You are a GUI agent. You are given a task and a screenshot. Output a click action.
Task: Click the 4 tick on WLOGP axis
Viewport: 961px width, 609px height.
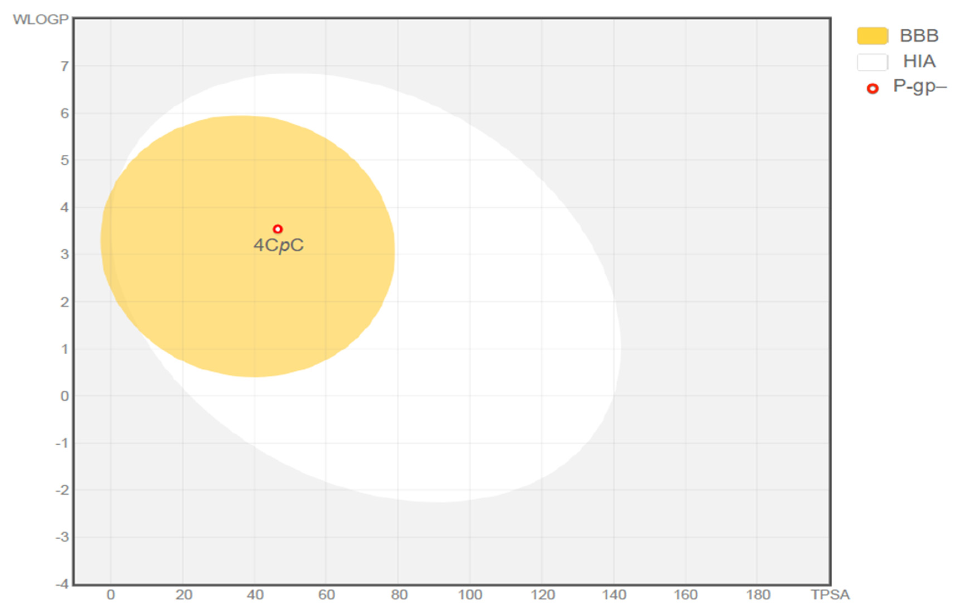point(64,207)
